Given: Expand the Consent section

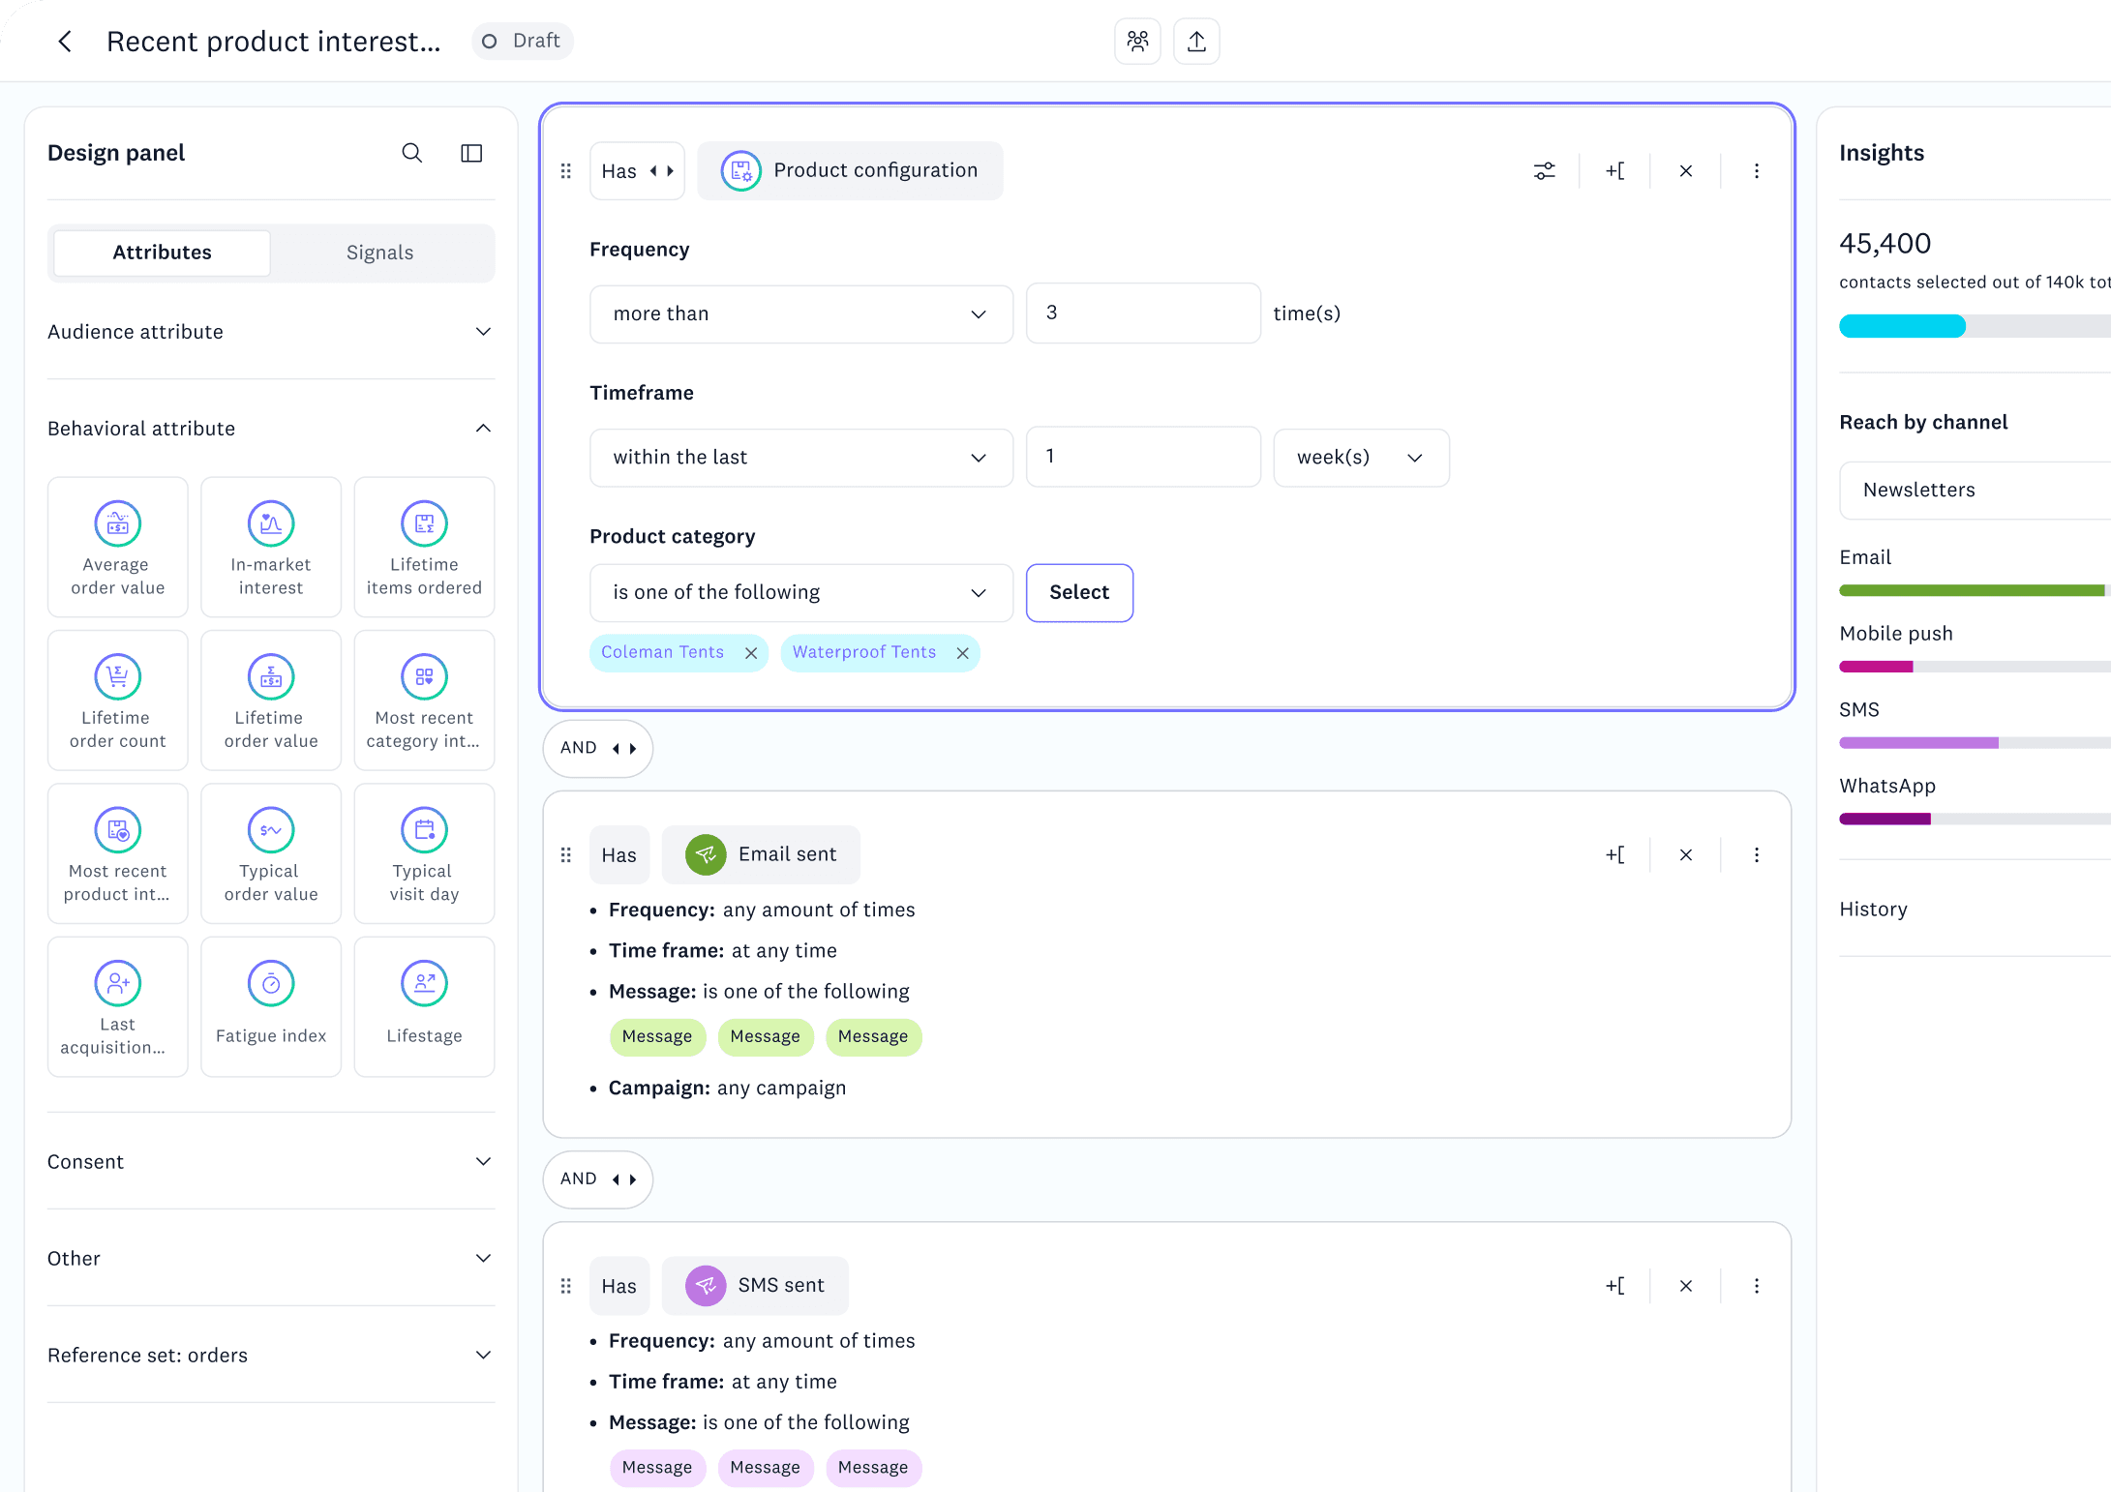Looking at the screenshot, I should [x=271, y=1162].
